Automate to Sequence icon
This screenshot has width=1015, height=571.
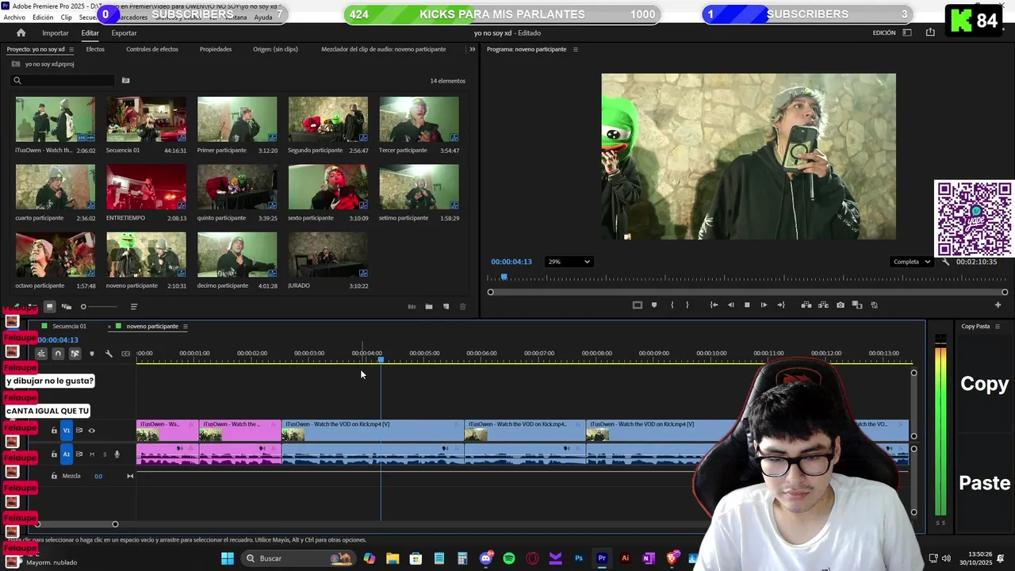point(412,307)
